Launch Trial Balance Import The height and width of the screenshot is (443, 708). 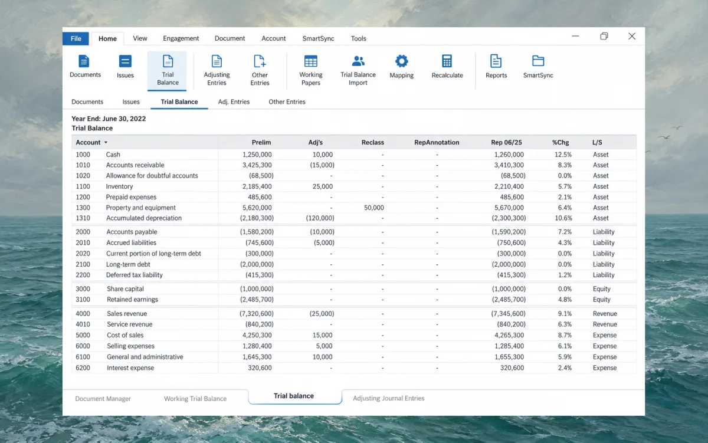coord(358,71)
